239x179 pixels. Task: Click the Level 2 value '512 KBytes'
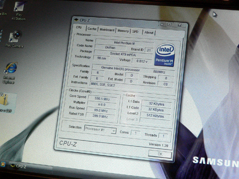pyautogui.click(x=155, y=116)
